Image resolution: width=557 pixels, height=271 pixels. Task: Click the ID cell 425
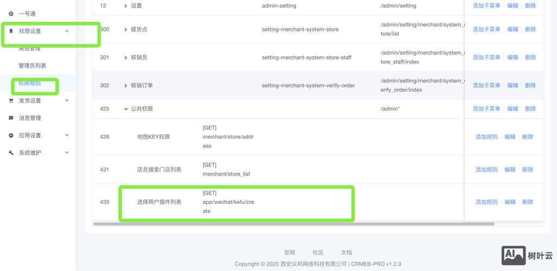[x=105, y=109]
